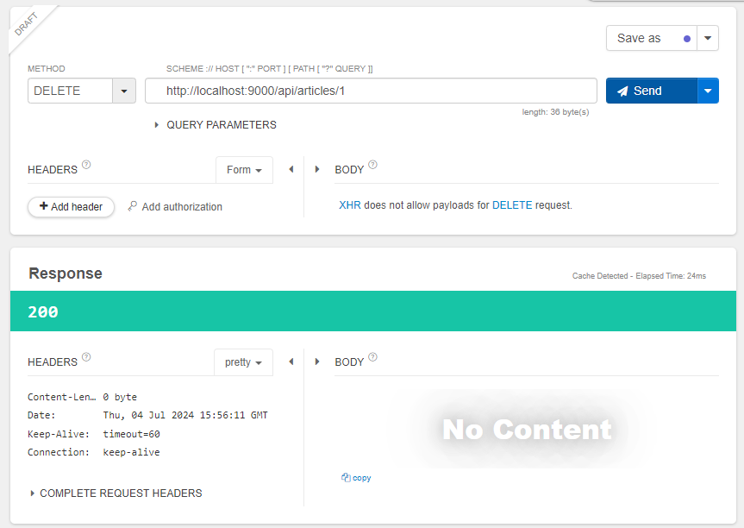The width and height of the screenshot is (744, 528).
Task: Open the Send button dropdown arrow
Action: pos(708,91)
